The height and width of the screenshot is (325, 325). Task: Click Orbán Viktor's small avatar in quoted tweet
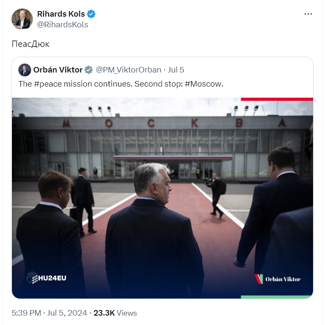(25, 70)
